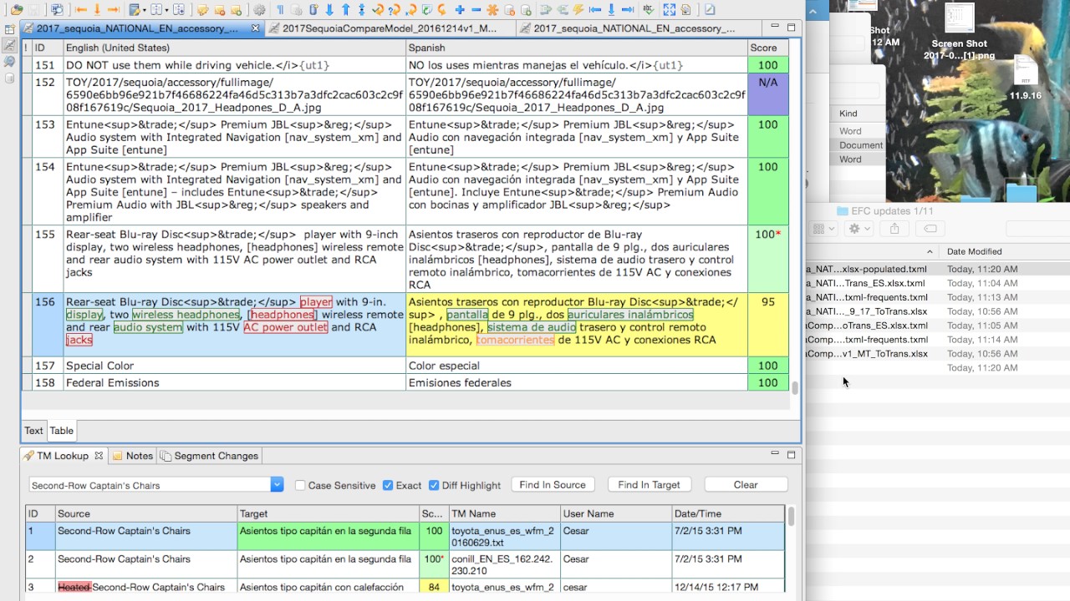1070x601 pixels.
Task: Click the blue plus add icon
Action: click(x=460, y=10)
